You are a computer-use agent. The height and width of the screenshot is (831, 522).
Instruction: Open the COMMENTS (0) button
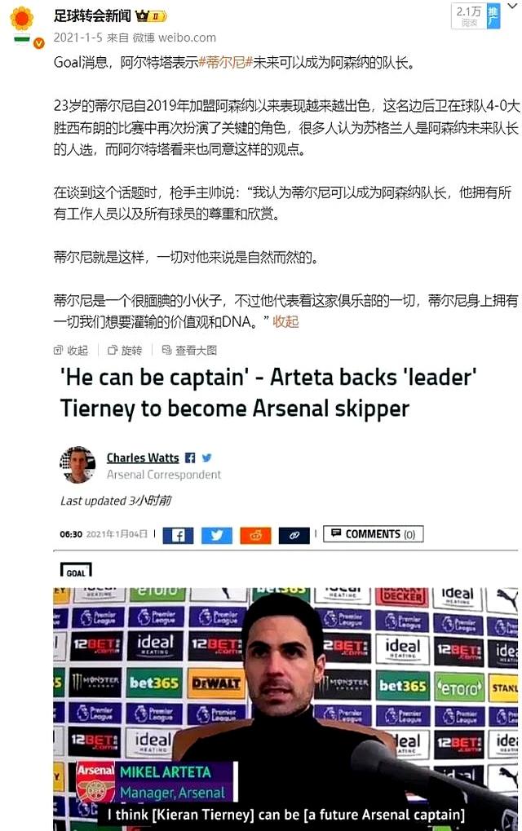coord(373,533)
